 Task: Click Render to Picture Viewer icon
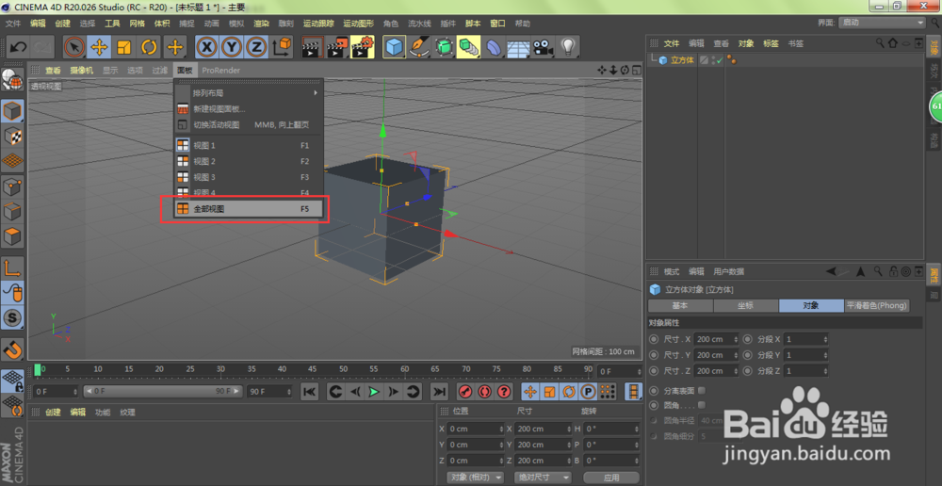[x=337, y=47]
